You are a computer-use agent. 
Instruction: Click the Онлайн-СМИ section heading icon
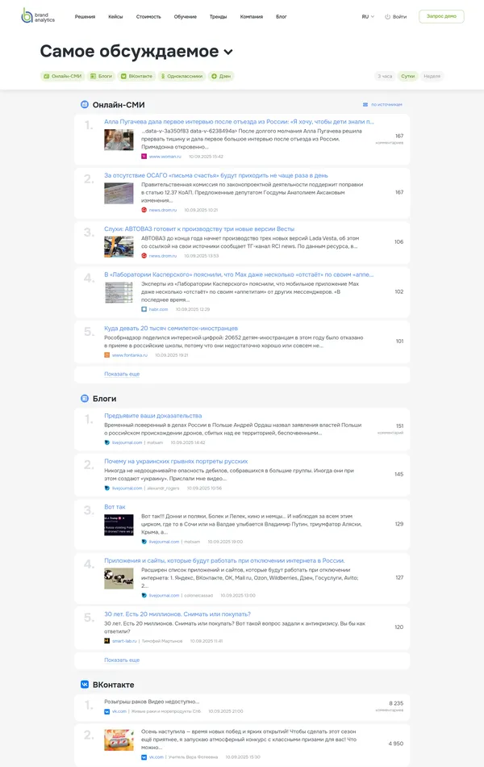pyautogui.click(x=85, y=104)
